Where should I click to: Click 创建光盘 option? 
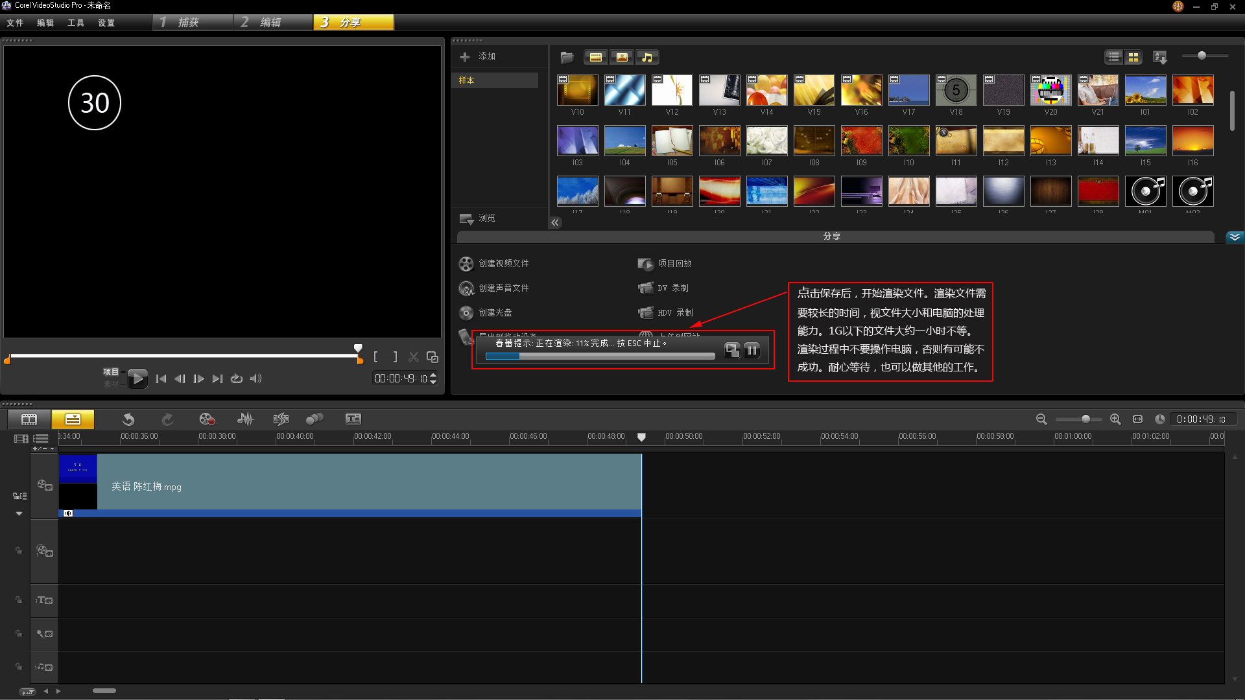pyautogui.click(x=495, y=312)
